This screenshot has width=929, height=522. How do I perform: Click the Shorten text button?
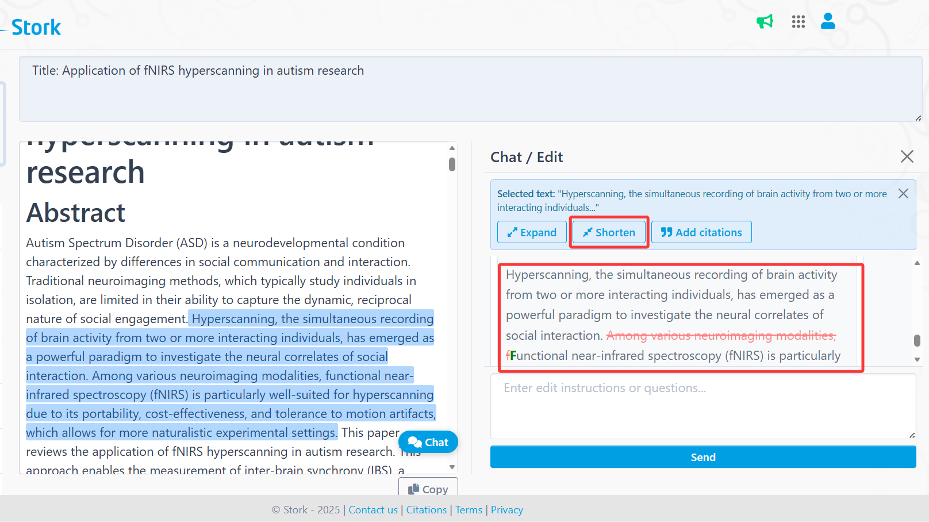point(609,232)
